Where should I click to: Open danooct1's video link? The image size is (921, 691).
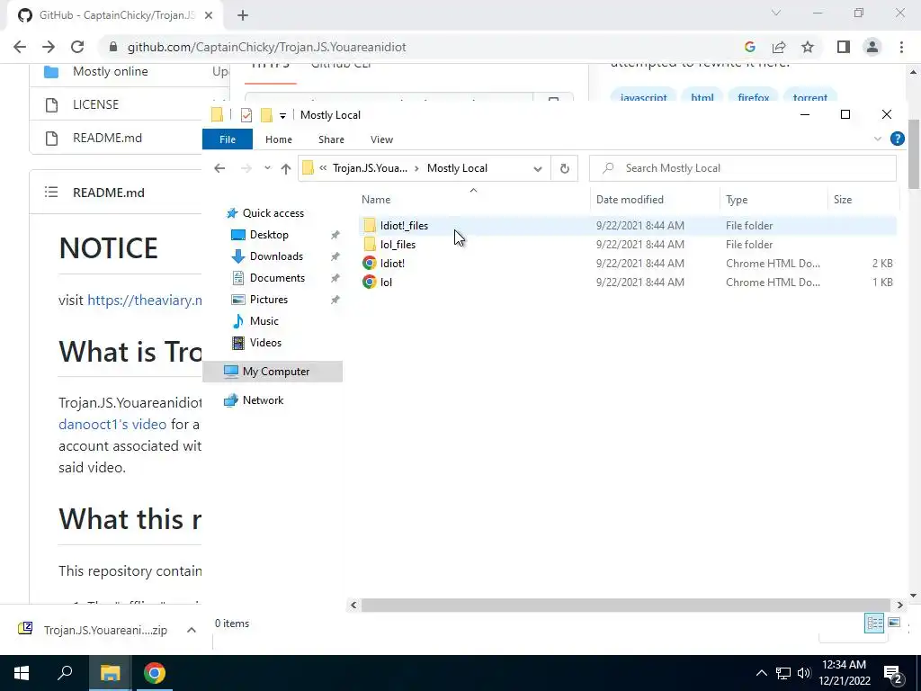(x=112, y=425)
